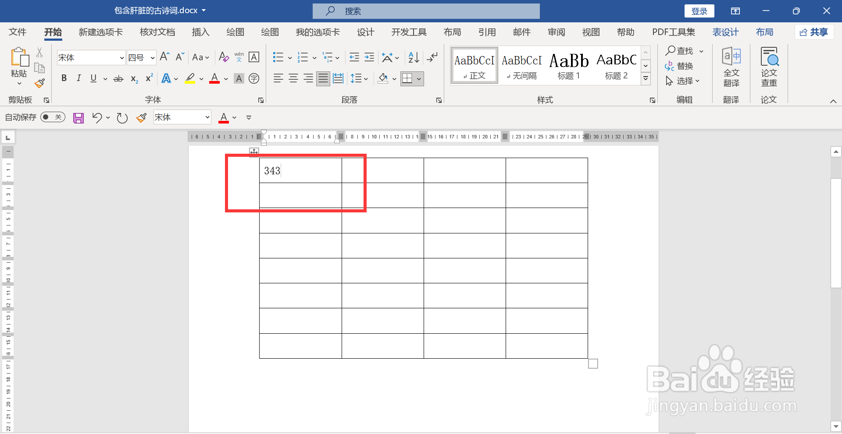Image resolution: width=842 pixels, height=434 pixels.
Task: Apply superscript formatting
Action: point(149,78)
